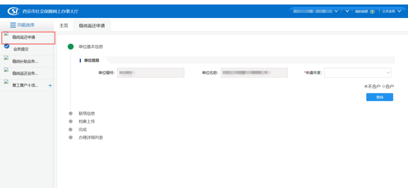Click the 单位信息 section header tab
This screenshot has height=188, width=408.
(91, 60)
